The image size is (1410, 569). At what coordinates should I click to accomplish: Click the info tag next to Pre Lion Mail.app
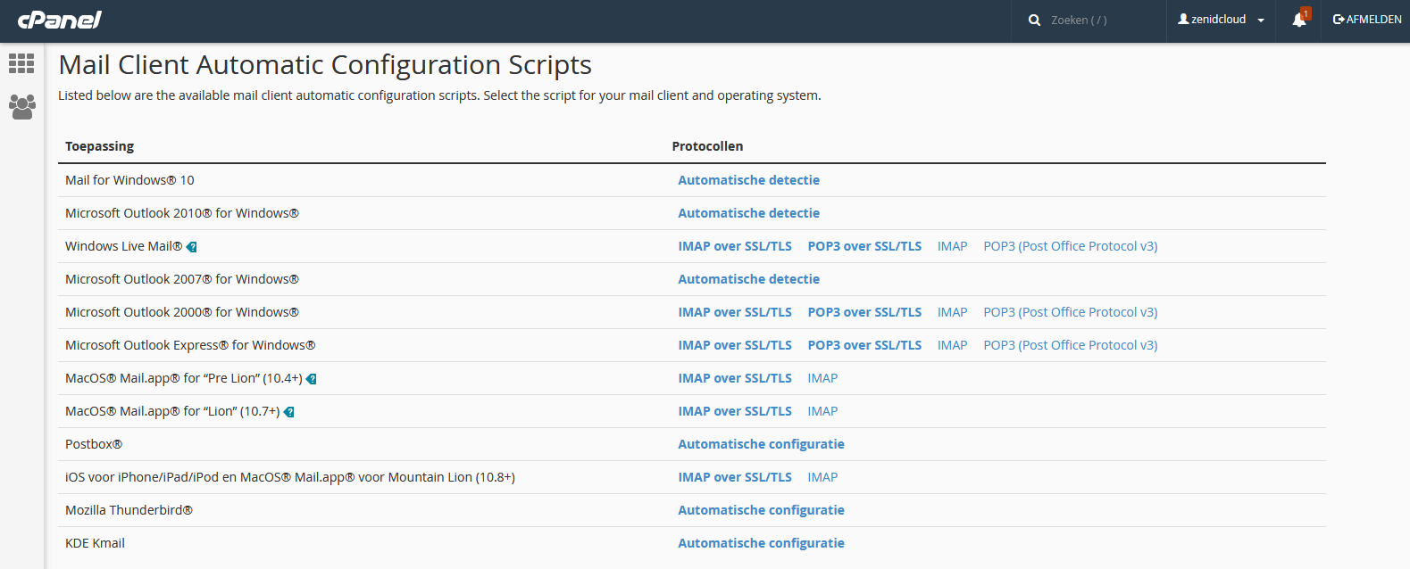click(x=311, y=379)
